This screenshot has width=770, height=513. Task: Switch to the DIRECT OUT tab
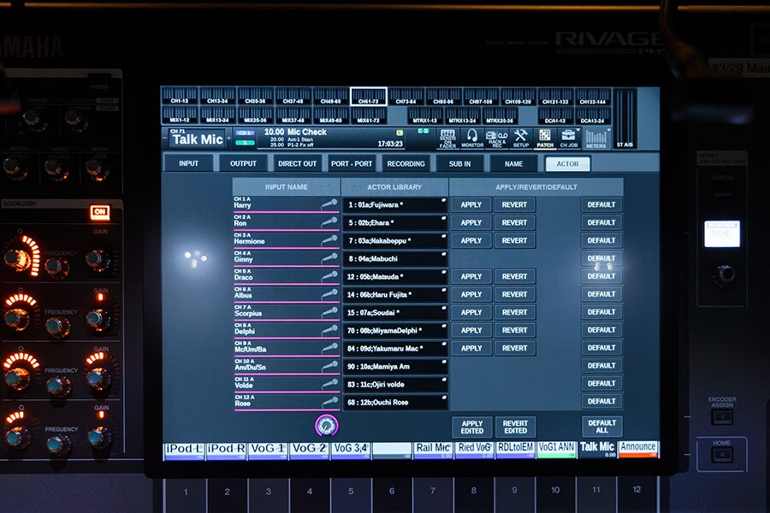click(297, 163)
